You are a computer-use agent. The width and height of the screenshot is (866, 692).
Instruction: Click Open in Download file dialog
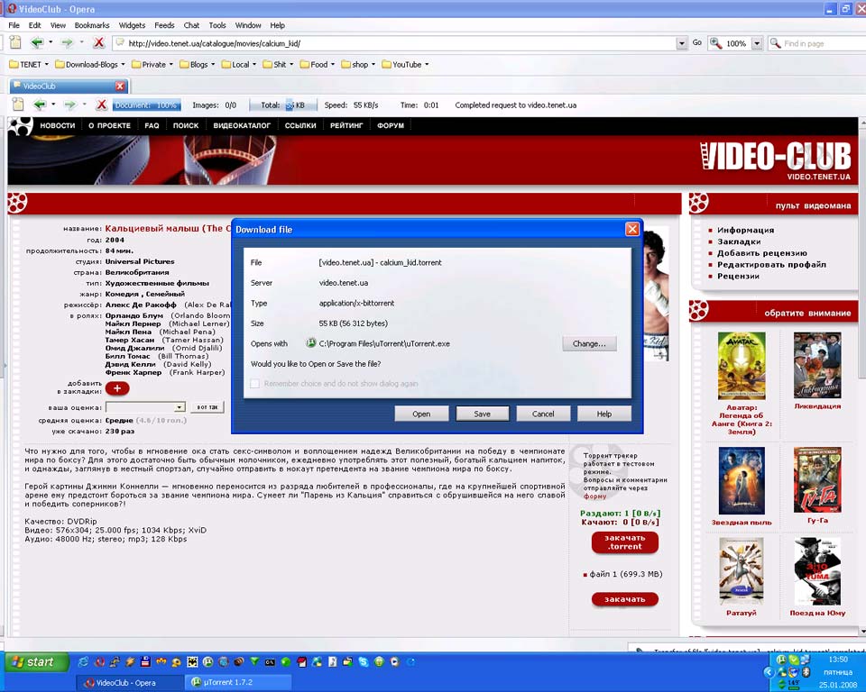[x=421, y=414]
